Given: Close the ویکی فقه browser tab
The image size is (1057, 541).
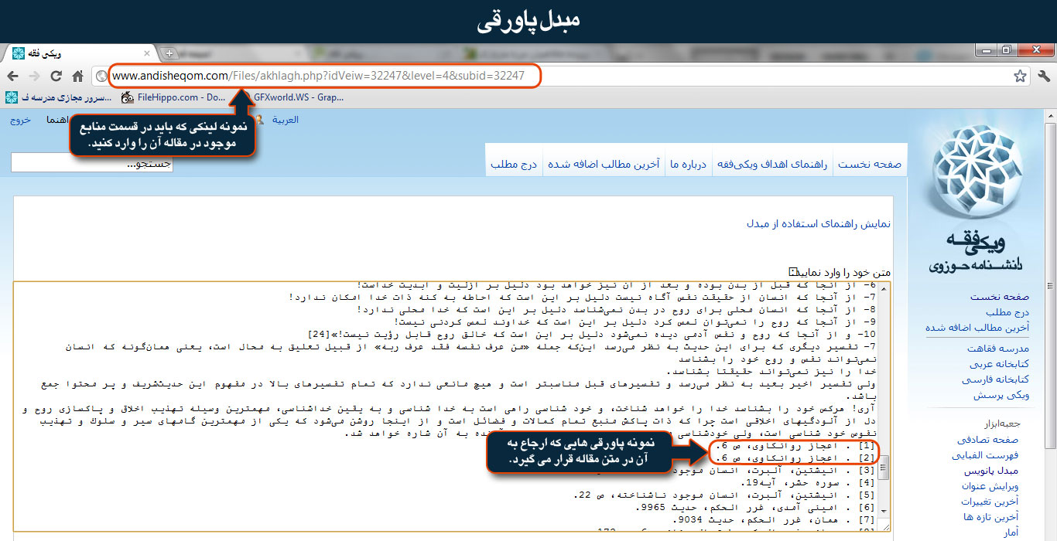Looking at the screenshot, I should pos(145,53).
